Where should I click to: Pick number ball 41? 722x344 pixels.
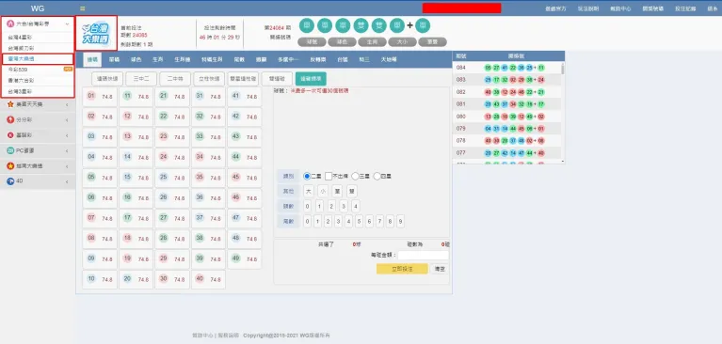click(x=235, y=96)
